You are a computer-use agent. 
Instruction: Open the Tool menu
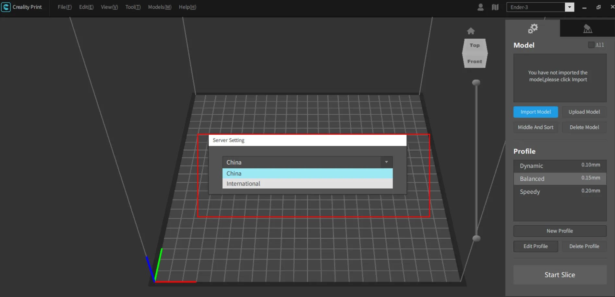pyautogui.click(x=133, y=7)
